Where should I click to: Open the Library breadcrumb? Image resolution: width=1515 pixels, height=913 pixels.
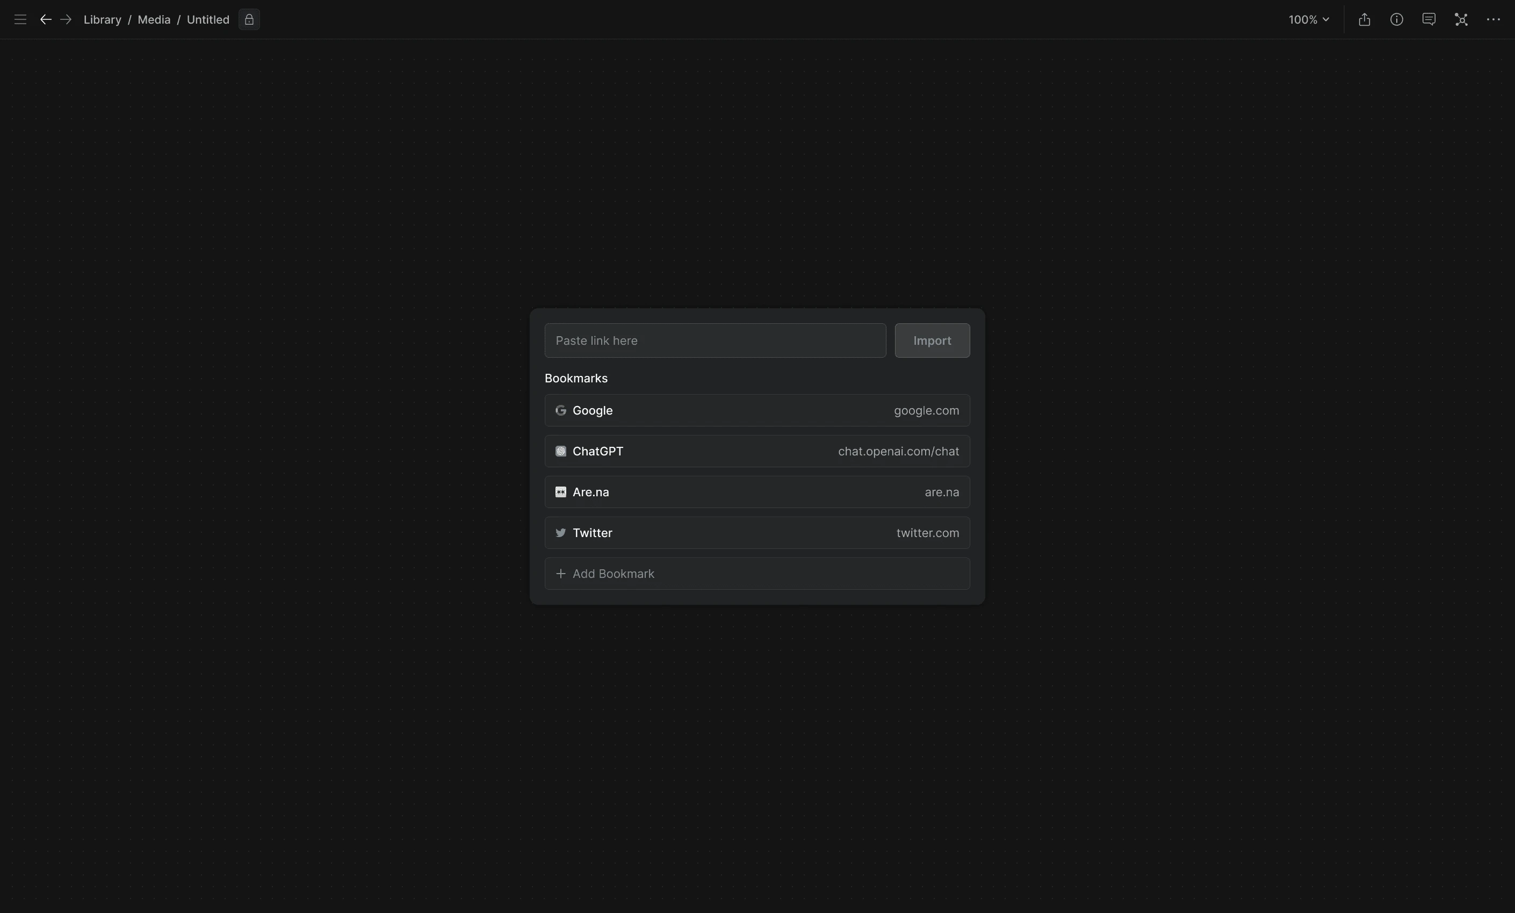tap(102, 20)
